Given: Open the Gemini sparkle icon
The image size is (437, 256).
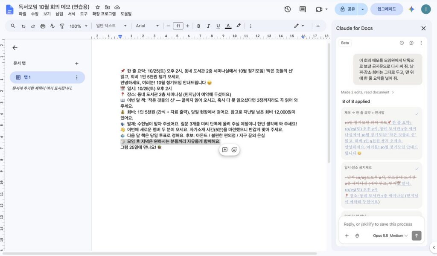Looking at the screenshot, I should pos(411,9).
